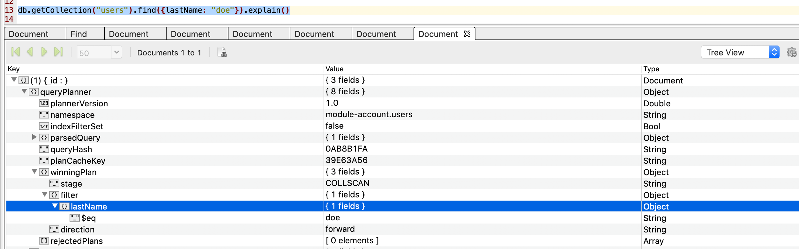Switch to the first Document tab
Image resolution: width=799 pixels, height=249 pixels.
(29, 34)
